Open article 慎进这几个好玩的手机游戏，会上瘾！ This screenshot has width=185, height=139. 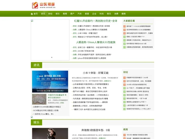[93, 37]
